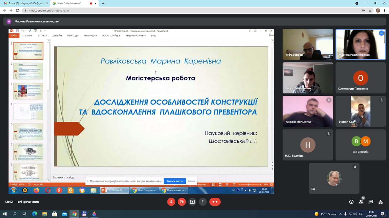Show the participants list panel
The height and width of the screenshot is (218, 389).
[361, 202]
